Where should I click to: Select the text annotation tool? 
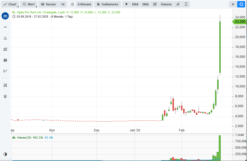5,60
